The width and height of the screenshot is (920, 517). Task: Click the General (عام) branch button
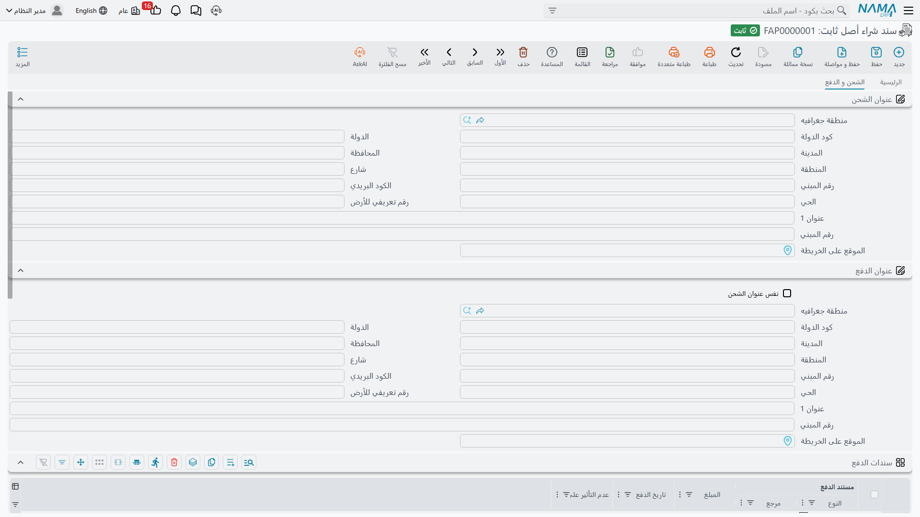[x=129, y=11]
